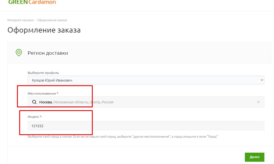Image resolution: width=274 pixels, height=164 pixels.
Task: Go to Интернет-магазин breadcrumb link
Action: click(21, 20)
